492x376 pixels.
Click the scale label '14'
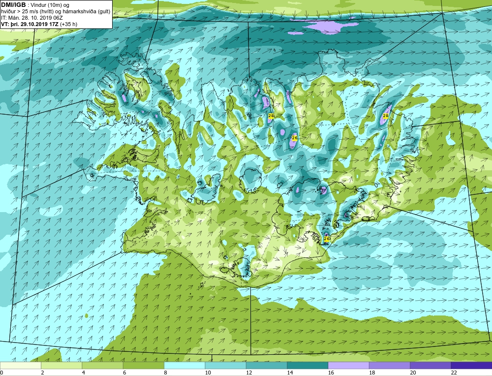pyautogui.click(x=290, y=373)
